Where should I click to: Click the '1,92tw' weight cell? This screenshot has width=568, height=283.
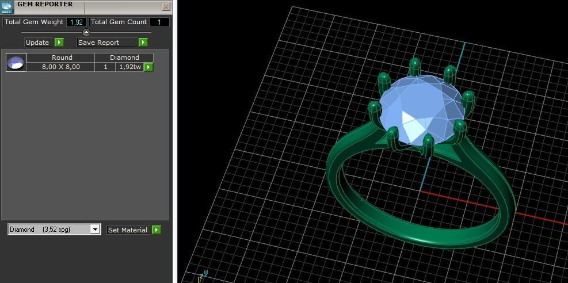[129, 67]
